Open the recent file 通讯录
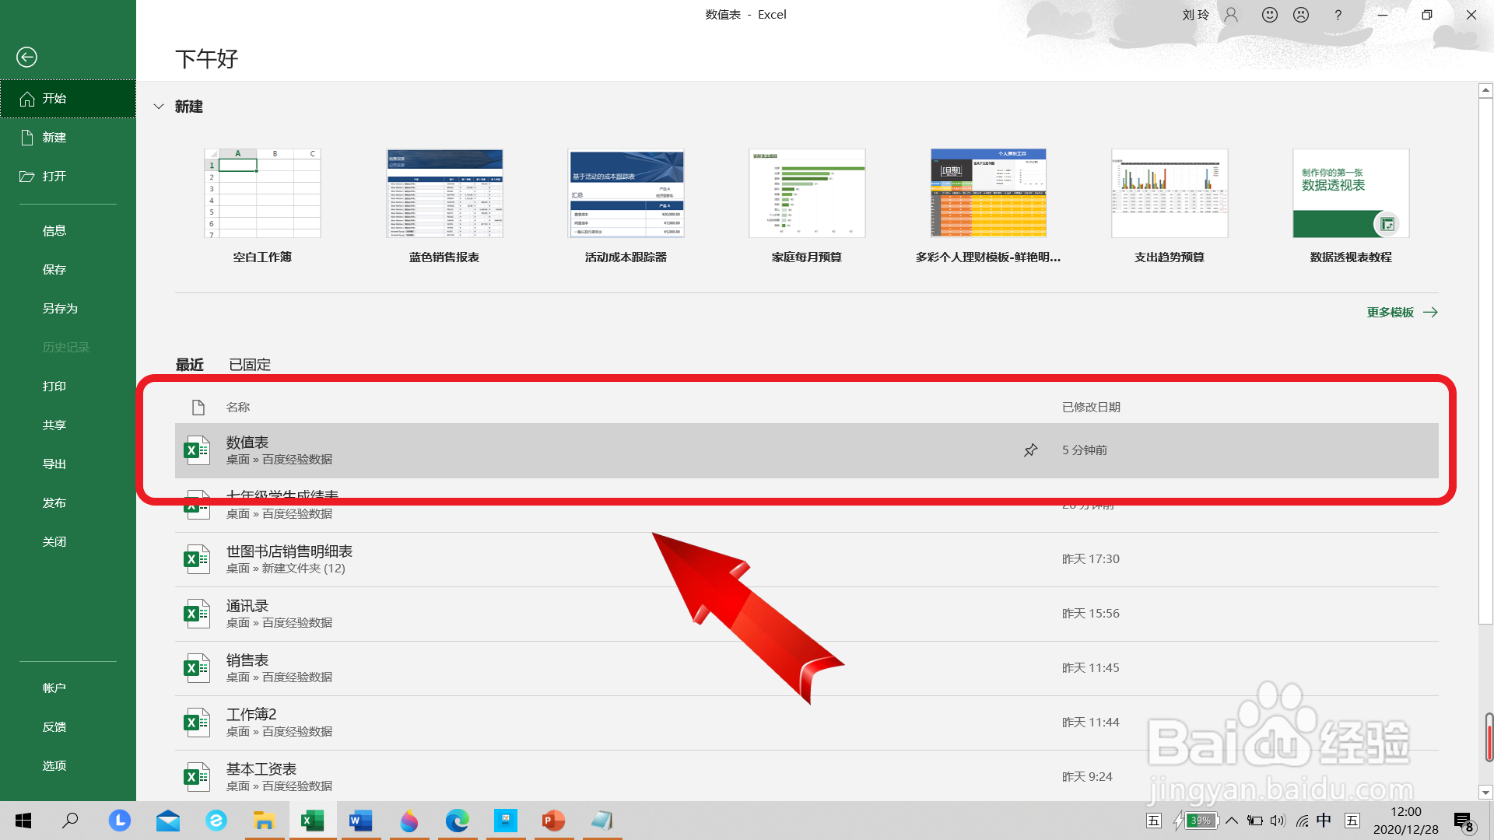This screenshot has width=1494, height=840. click(x=806, y=614)
